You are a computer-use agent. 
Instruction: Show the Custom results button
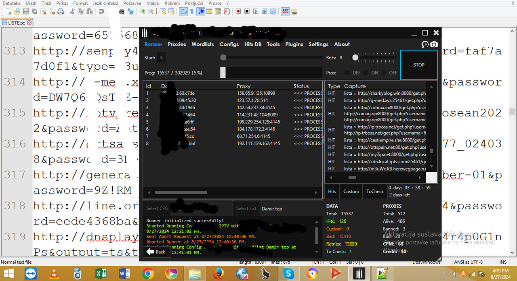click(351, 191)
